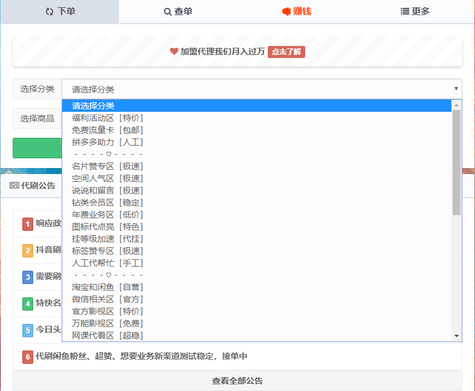Image resolution: width=475 pixels, height=391 pixels.
Task: Pick 淘宝和闲鱼 [自营] in the dropdown
Action: coord(108,287)
